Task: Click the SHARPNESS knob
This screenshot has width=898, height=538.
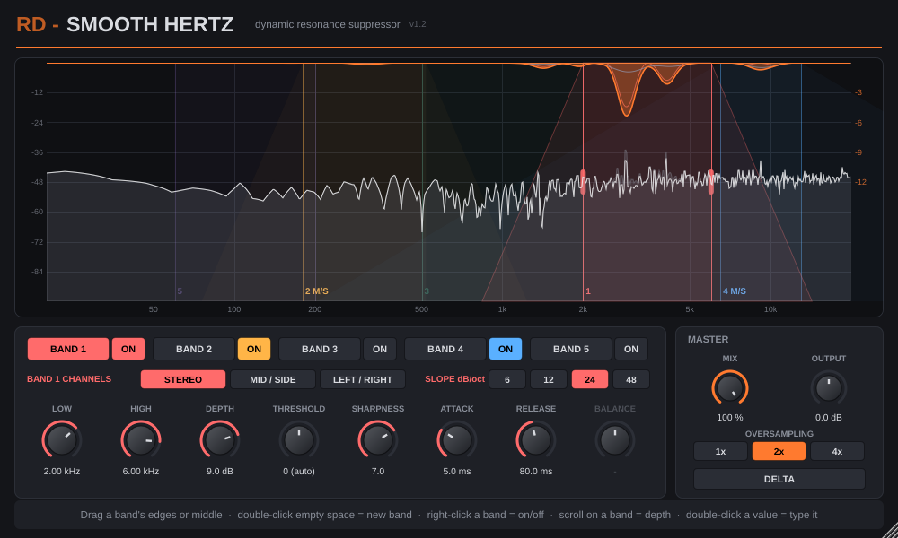Action: pos(378,440)
